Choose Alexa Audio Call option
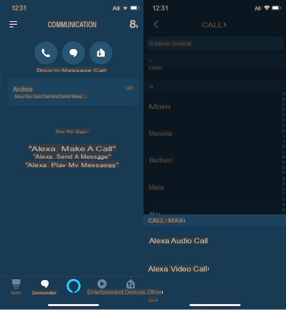 (x=179, y=241)
